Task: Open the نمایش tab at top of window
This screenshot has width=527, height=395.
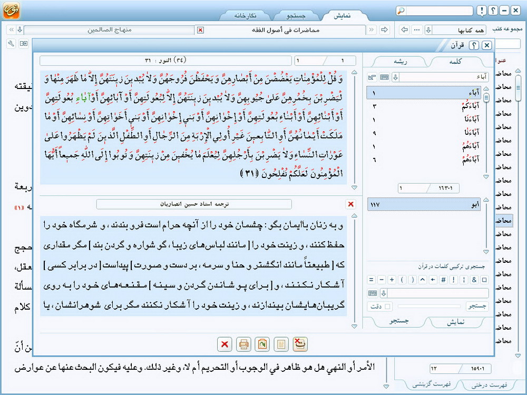Action: pos(343,16)
